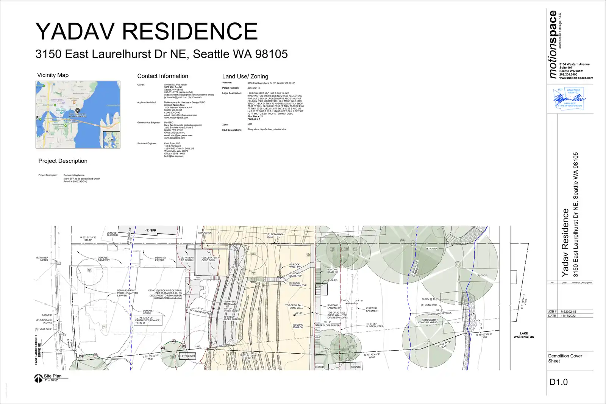Click the Site Plan north arrow symbol
This screenshot has width=606, height=404.
coord(38,378)
